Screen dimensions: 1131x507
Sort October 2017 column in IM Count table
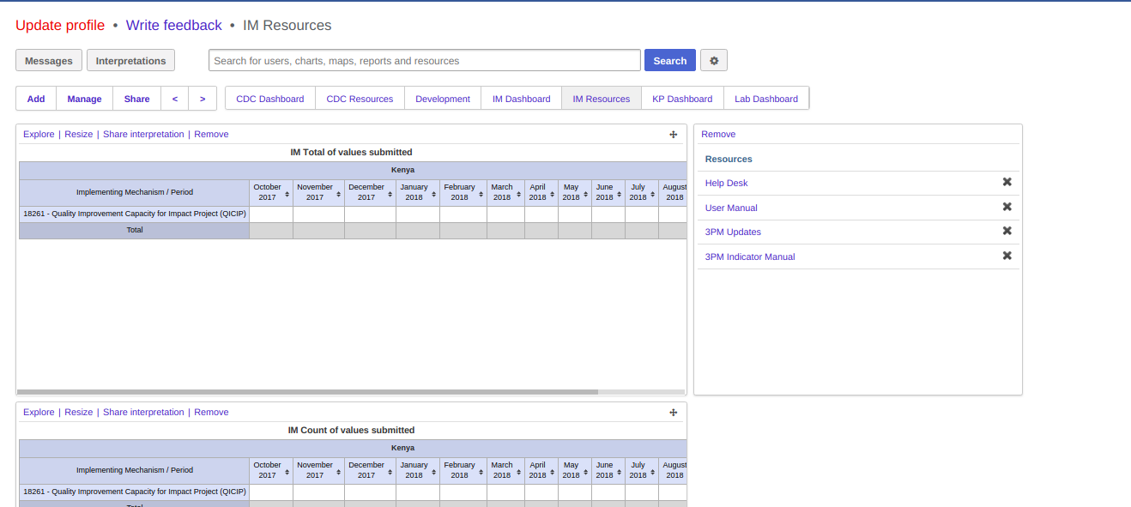click(287, 473)
